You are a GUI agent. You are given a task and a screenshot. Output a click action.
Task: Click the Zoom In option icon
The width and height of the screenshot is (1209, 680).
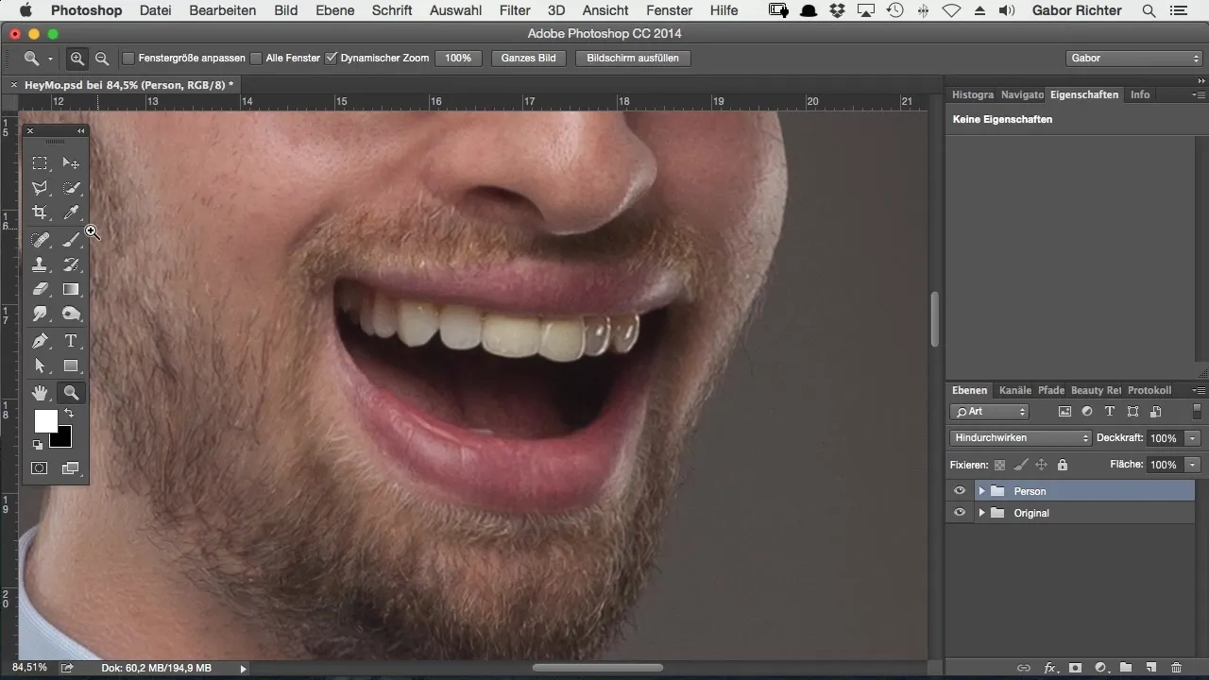(77, 58)
